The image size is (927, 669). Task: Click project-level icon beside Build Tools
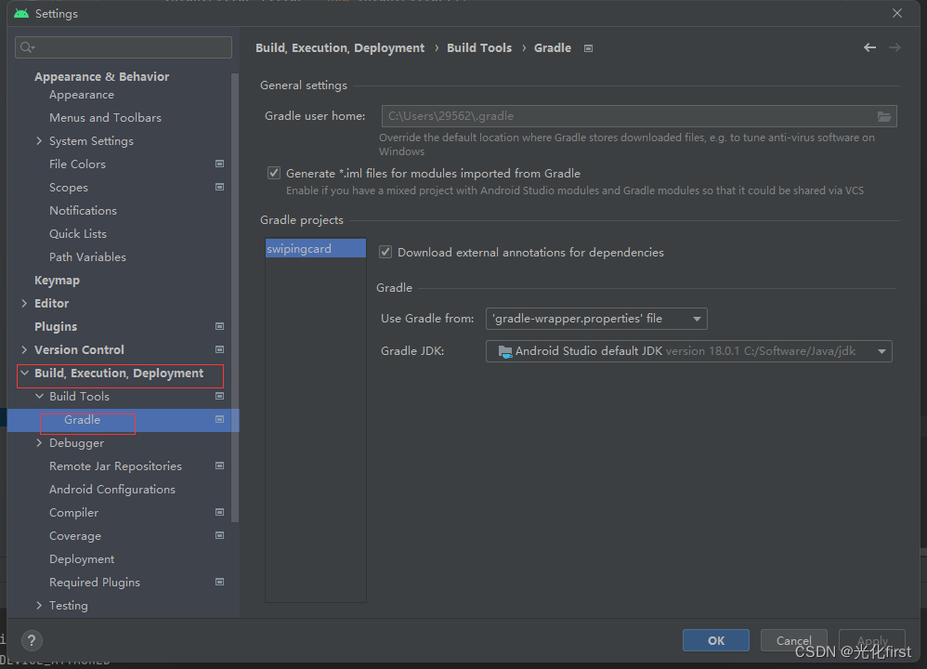[219, 397]
